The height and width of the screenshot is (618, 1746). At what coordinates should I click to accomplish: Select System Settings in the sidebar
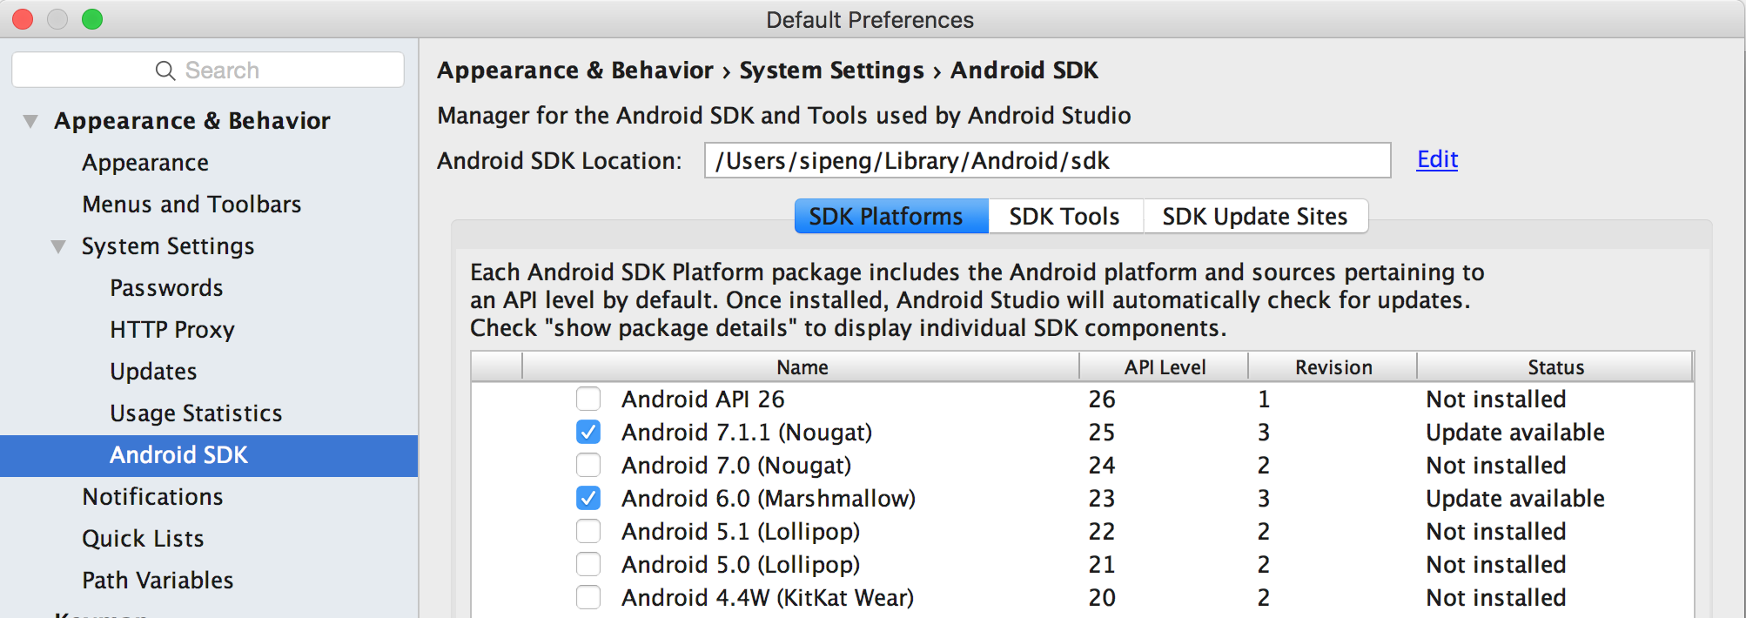click(x=168, y=246)
